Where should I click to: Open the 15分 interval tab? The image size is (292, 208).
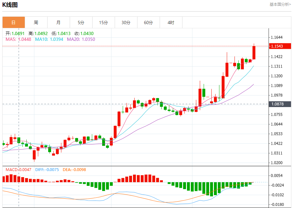pos(104,23)
